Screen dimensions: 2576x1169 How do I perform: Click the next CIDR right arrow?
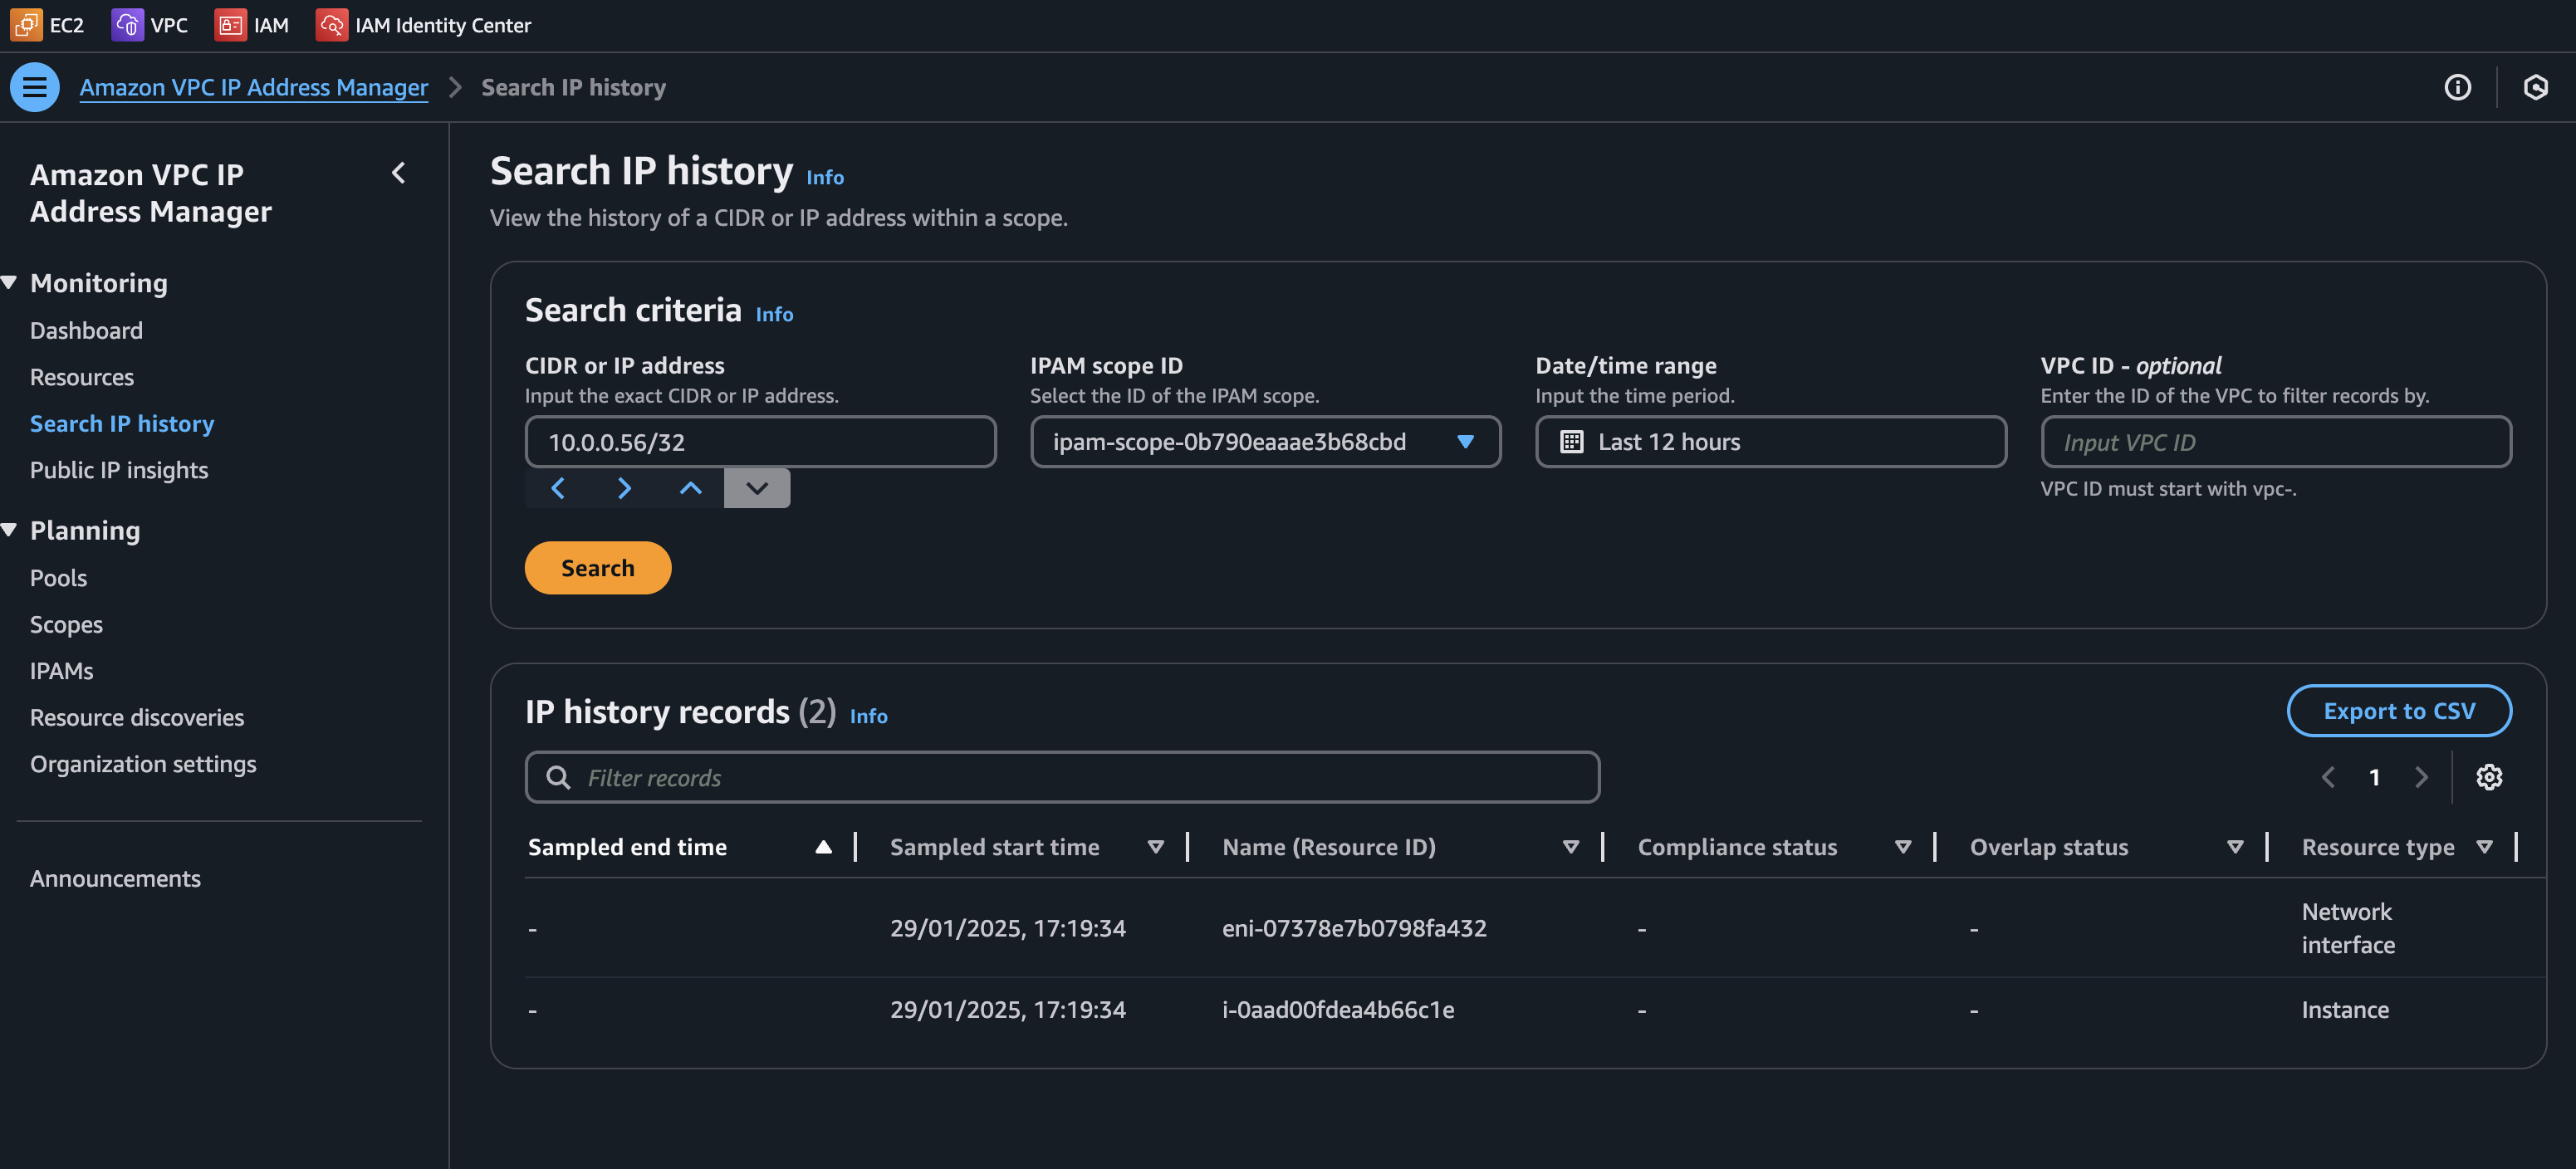click(x=624, y=488)
